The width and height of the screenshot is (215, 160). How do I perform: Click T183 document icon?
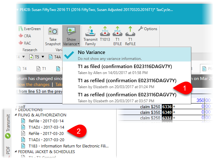[x=23, y=146]
